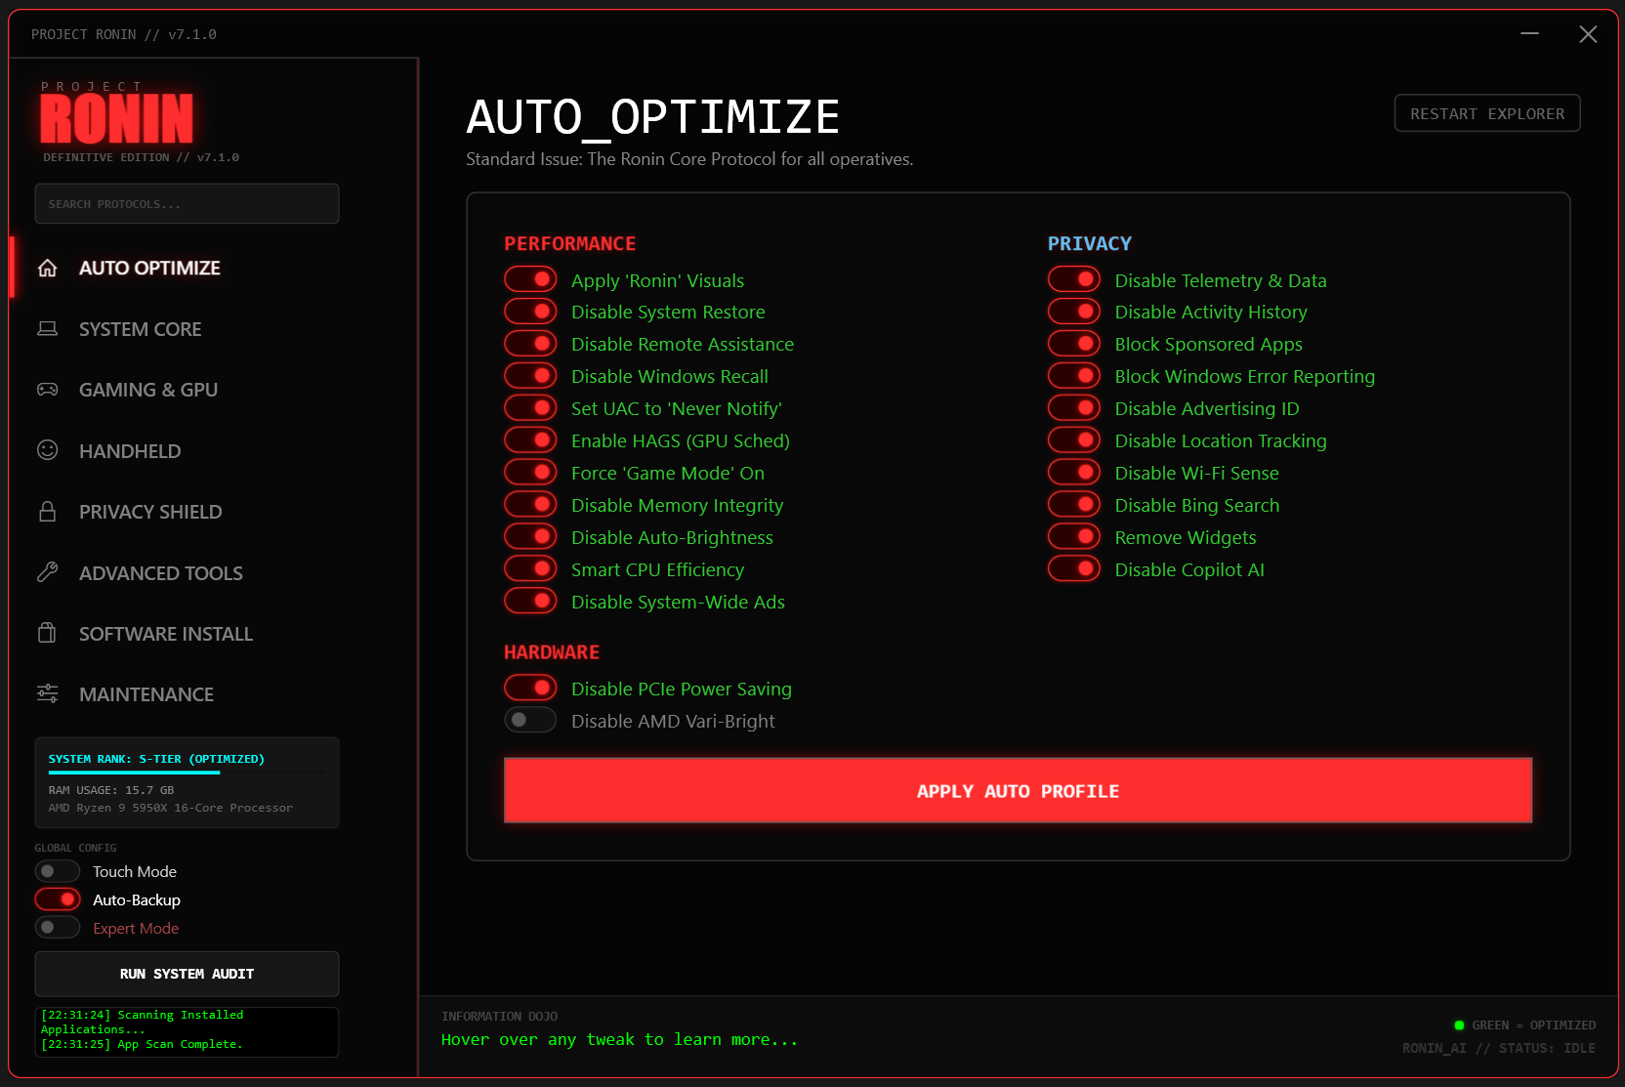This screenshot has width=1625, height=1087.
Task: Toggle off Disable Windows Recall
Action: (530, 376)
